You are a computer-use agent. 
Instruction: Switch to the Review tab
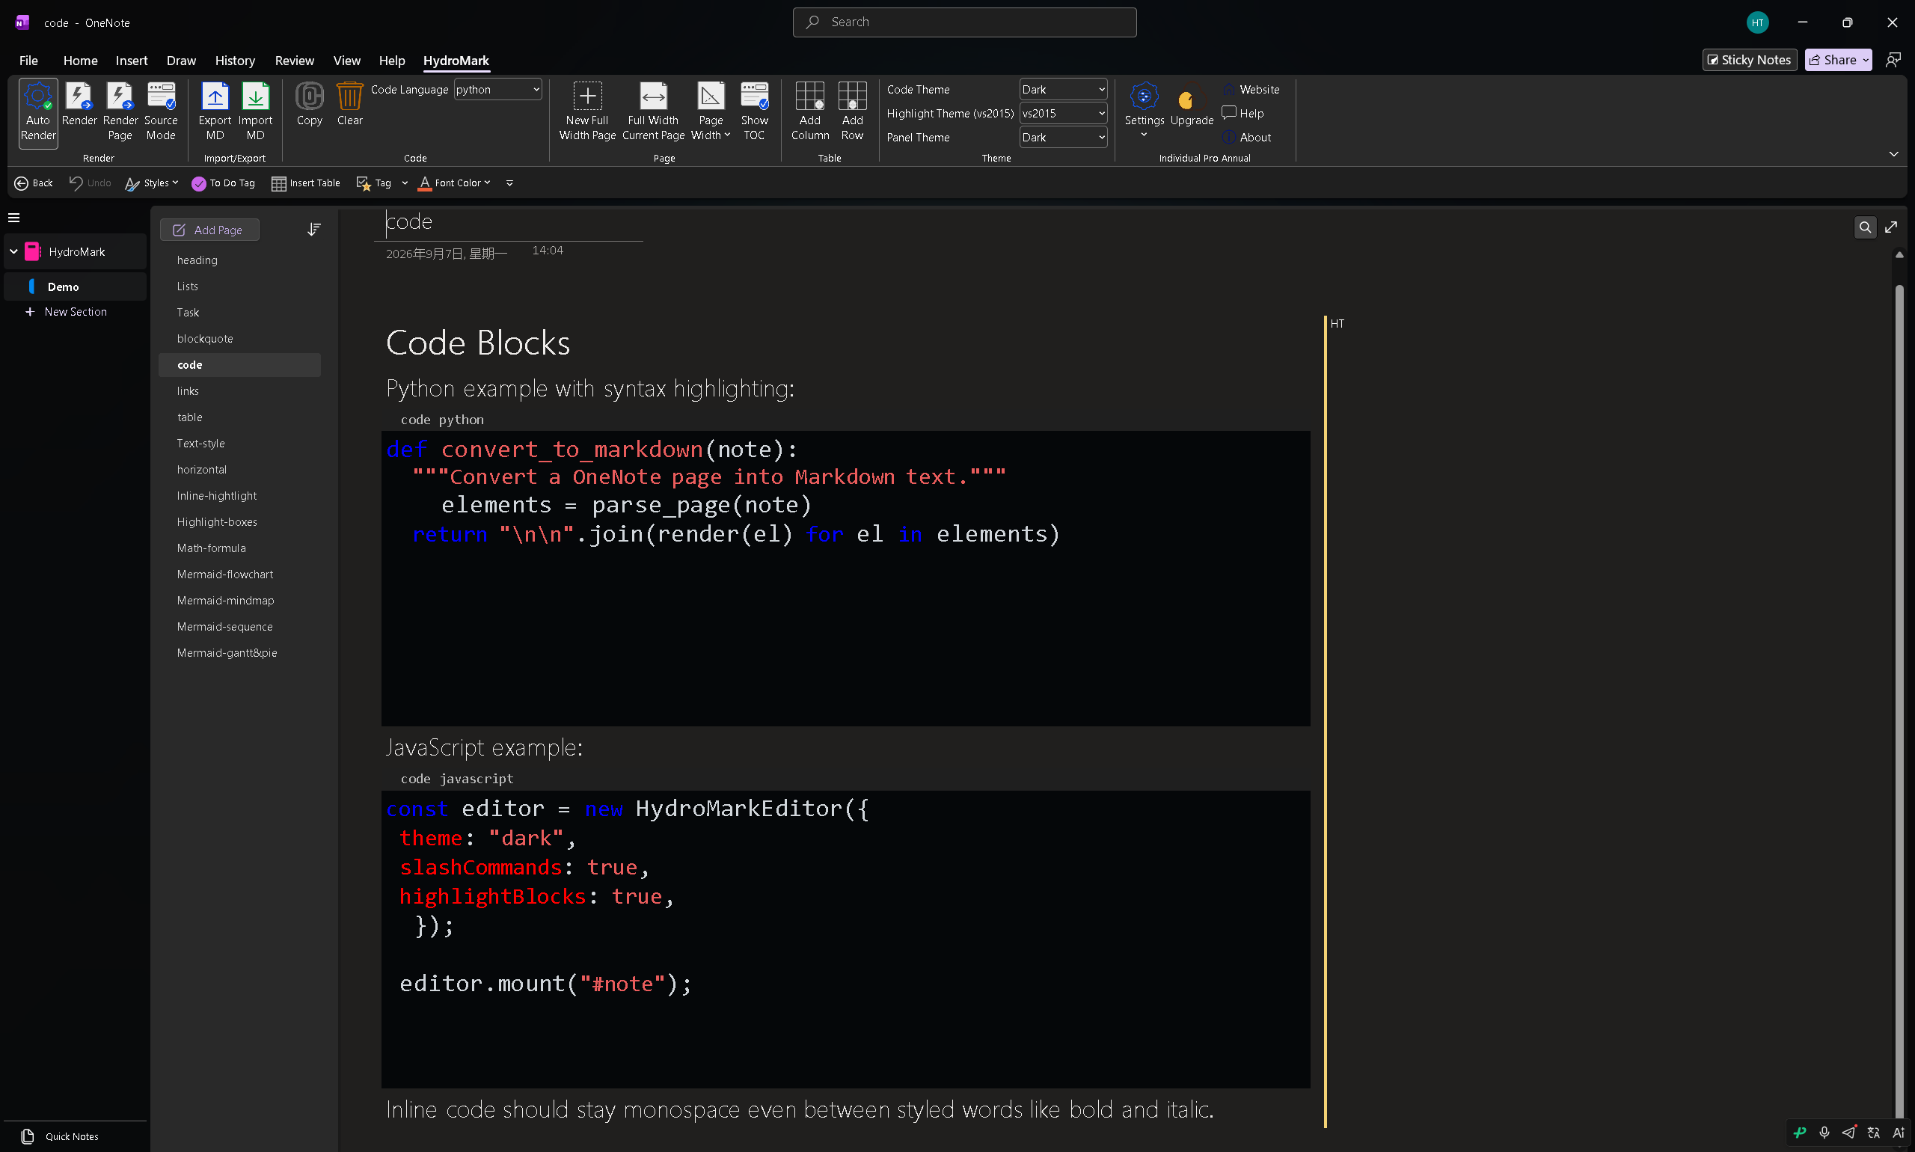294,61
